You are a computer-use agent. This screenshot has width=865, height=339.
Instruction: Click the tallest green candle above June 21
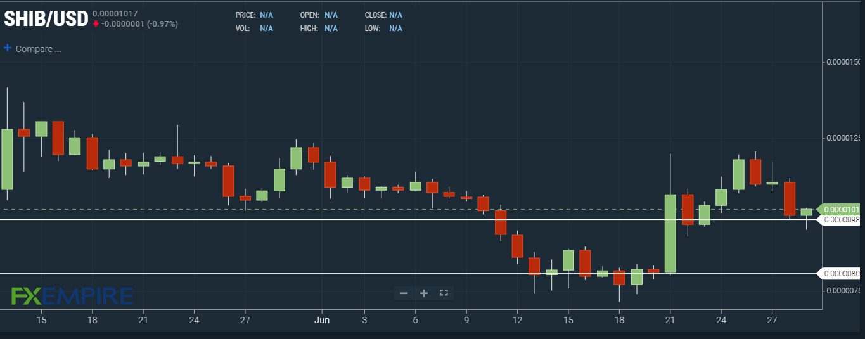[x=670, y=233]
